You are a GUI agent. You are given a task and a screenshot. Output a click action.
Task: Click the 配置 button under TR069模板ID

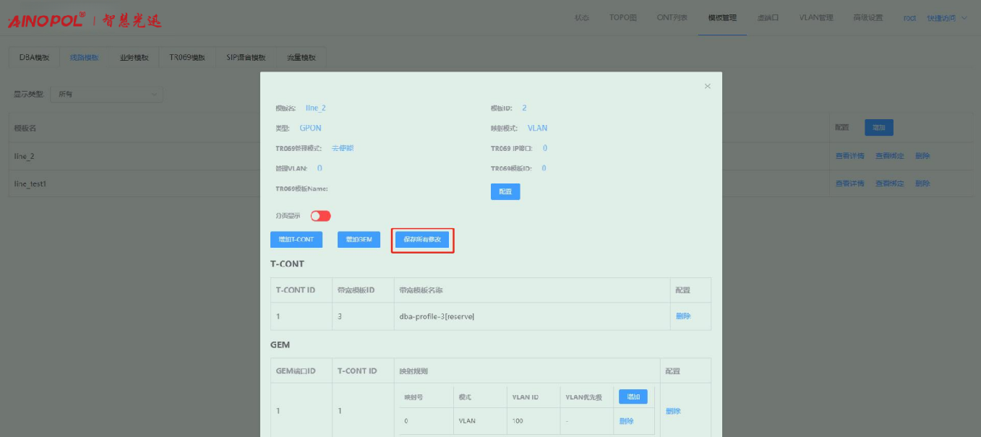pyautogui.click(x=505, y=191)
